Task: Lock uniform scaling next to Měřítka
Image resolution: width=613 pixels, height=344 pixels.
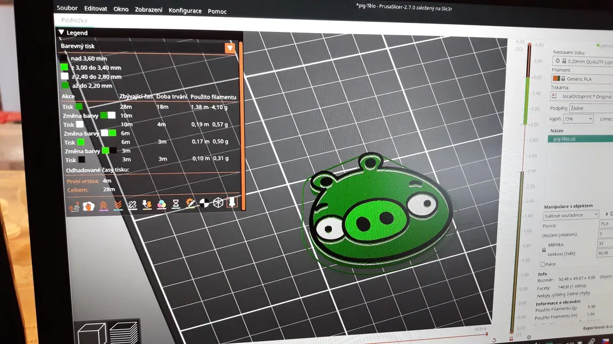Action: 543,248
